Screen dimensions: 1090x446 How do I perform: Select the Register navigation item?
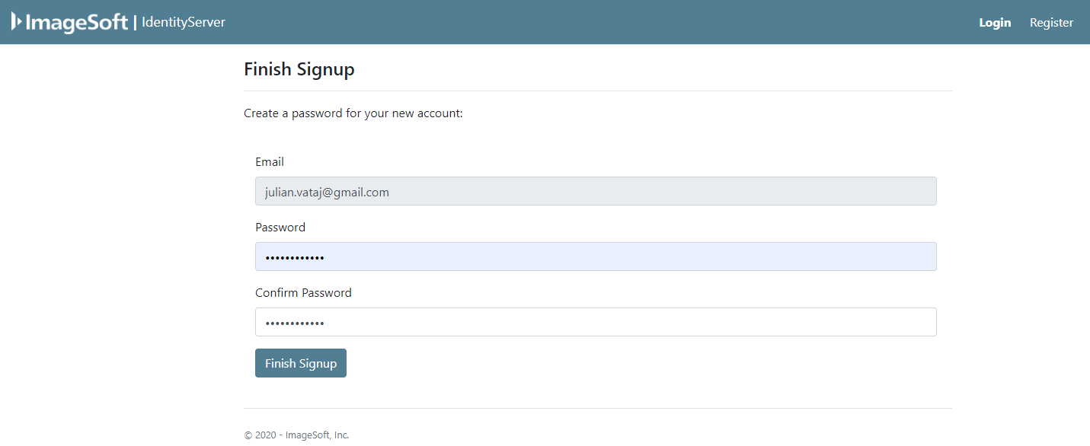pos(1050,22)
